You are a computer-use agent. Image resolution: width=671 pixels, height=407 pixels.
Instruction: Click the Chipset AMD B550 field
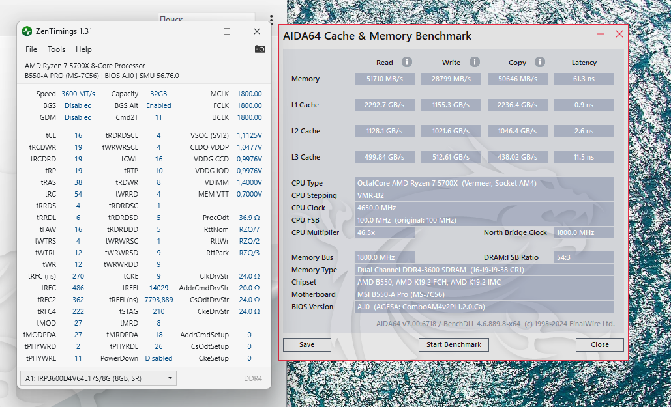tap(485, 282)
